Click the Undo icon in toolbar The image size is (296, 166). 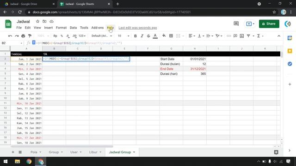point(10,36)
